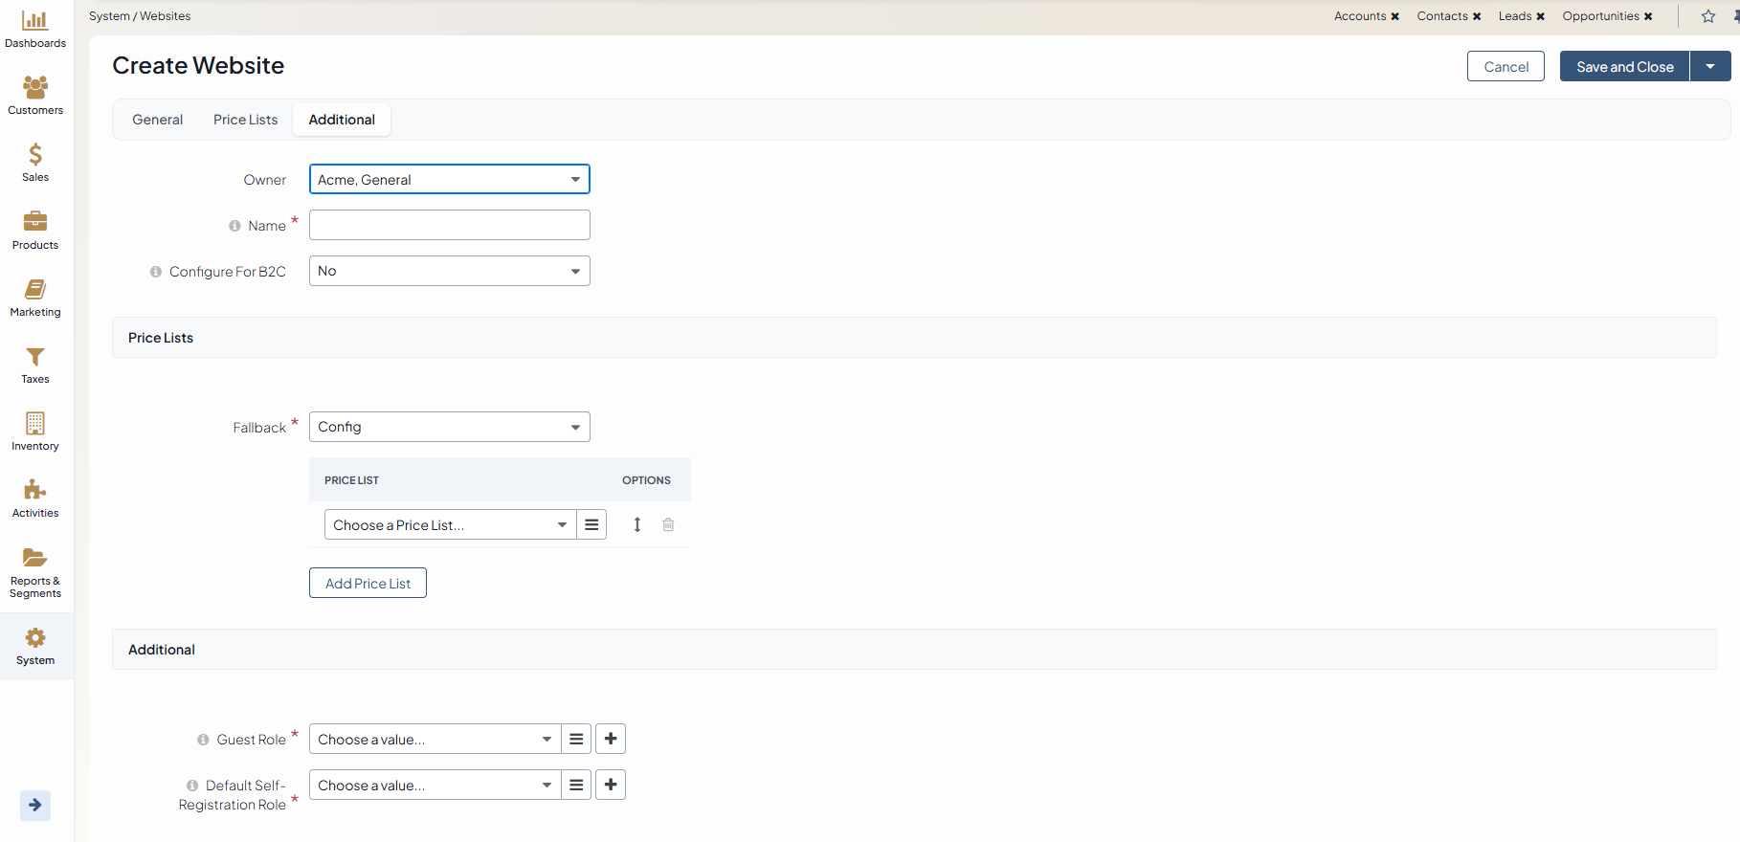Switch to the Price Lists tab

pos(245,120)
